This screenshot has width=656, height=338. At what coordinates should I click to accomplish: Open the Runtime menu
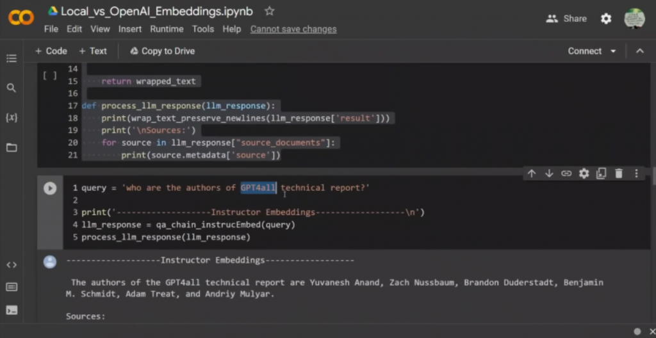167,29
